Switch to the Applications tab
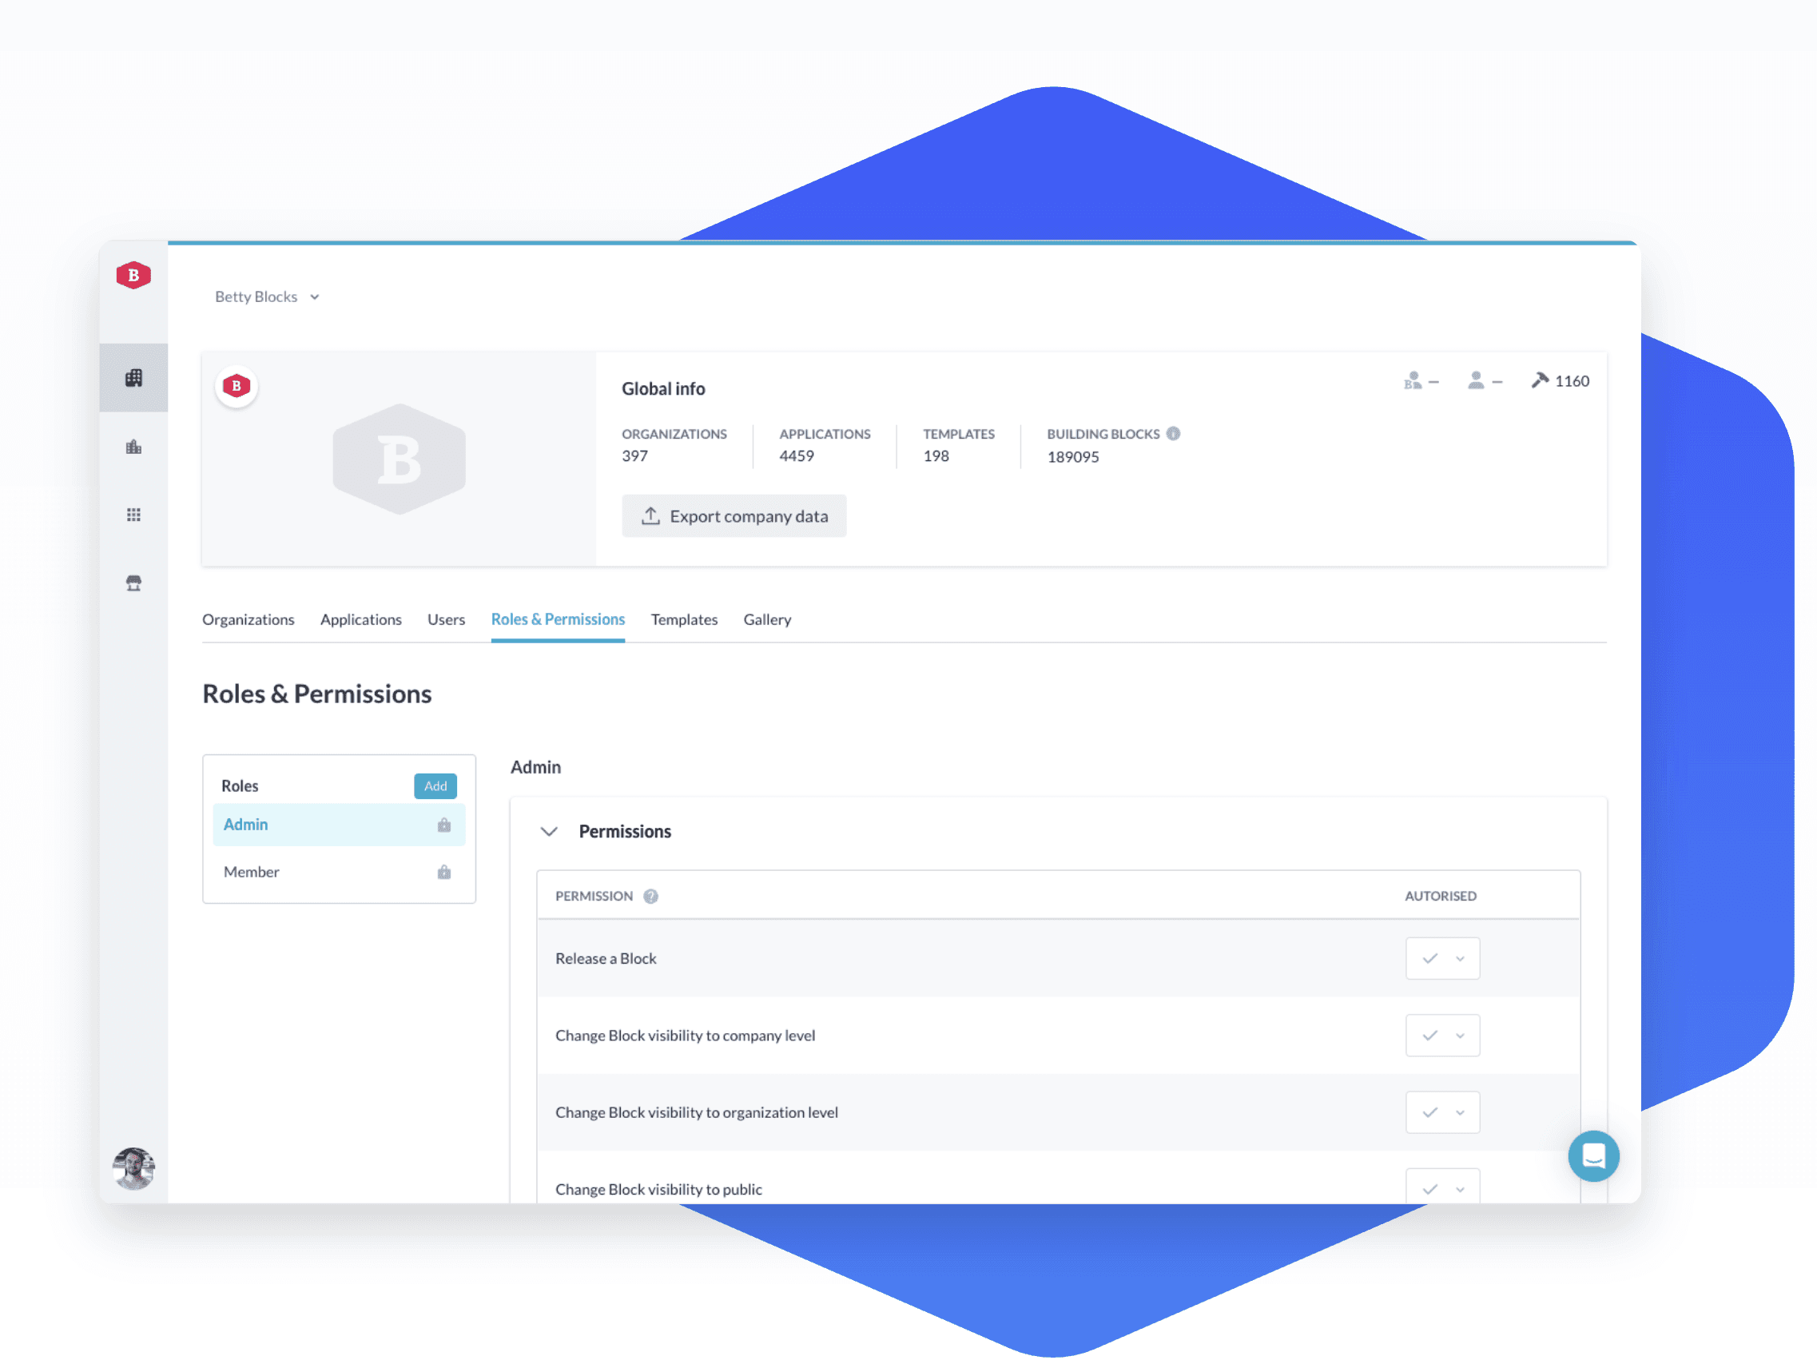Screen dimensions: 1817x1368 point(361,619)
